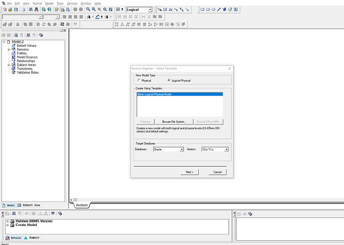
Task: Select Entities in the model tree
Action: [x=21, y=54]
